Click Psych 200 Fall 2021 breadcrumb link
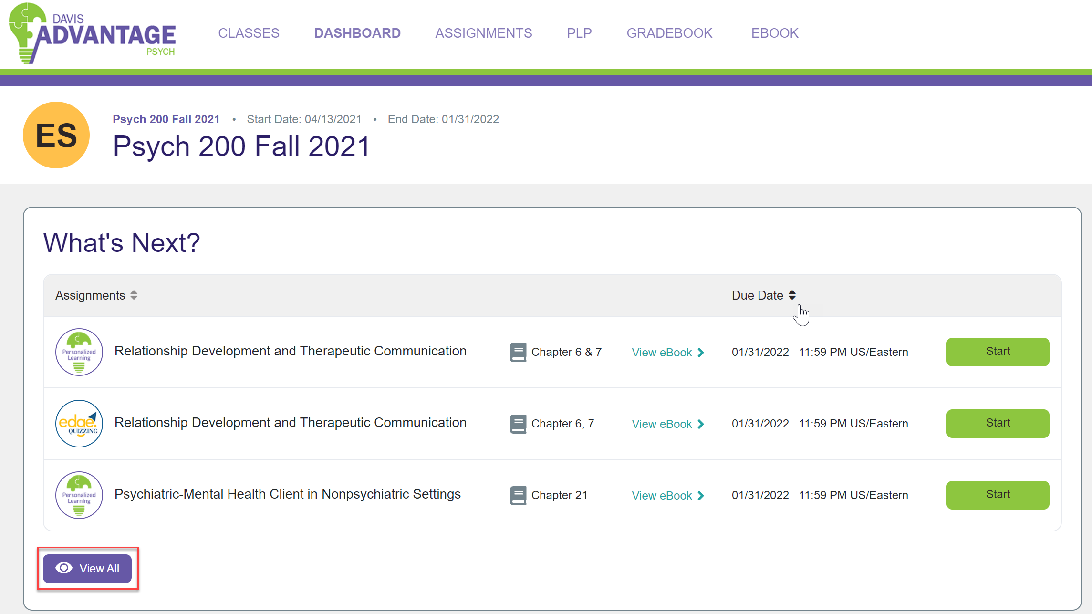 pyautogui.click(x=166, y=119)
